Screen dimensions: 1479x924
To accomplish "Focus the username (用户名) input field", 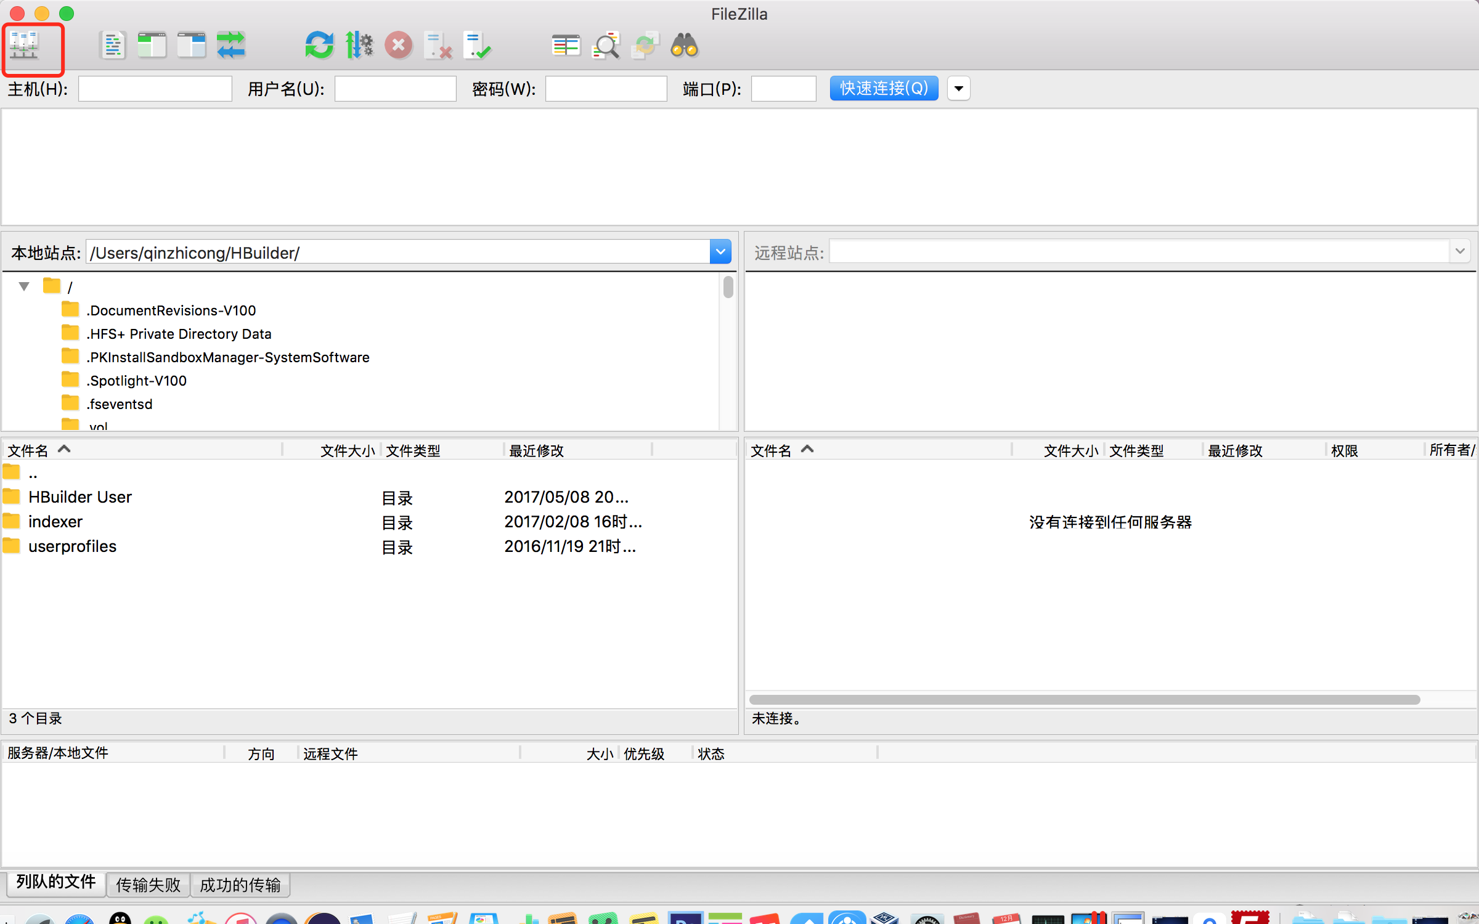I will pyautogui.click(x=396, y=89).
